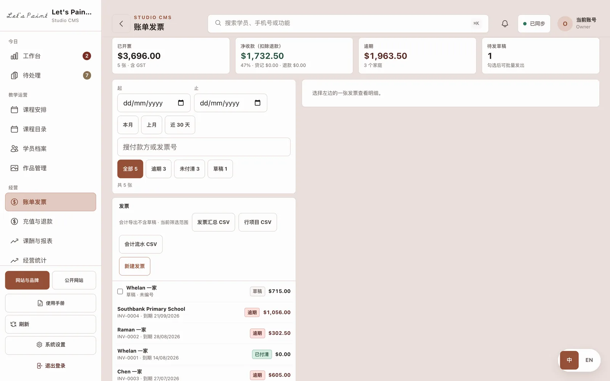
Task: Click the 上月 date preset
Action: pos(151,125)
